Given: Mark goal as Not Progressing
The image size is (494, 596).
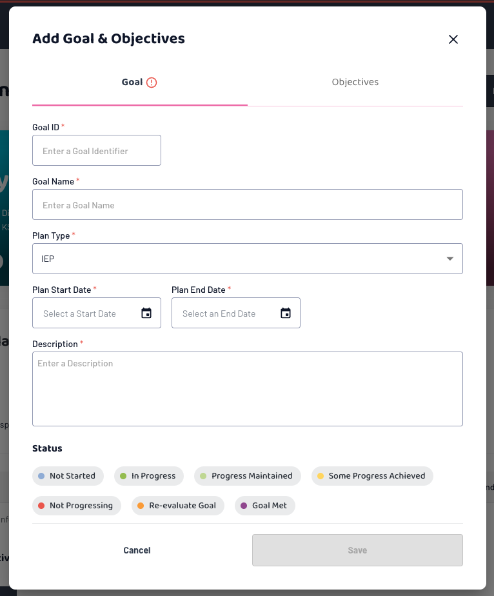Looking at the screenshot, I should coord(76,506).
